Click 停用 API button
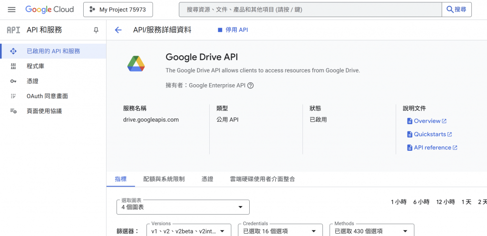 point(233,30)
